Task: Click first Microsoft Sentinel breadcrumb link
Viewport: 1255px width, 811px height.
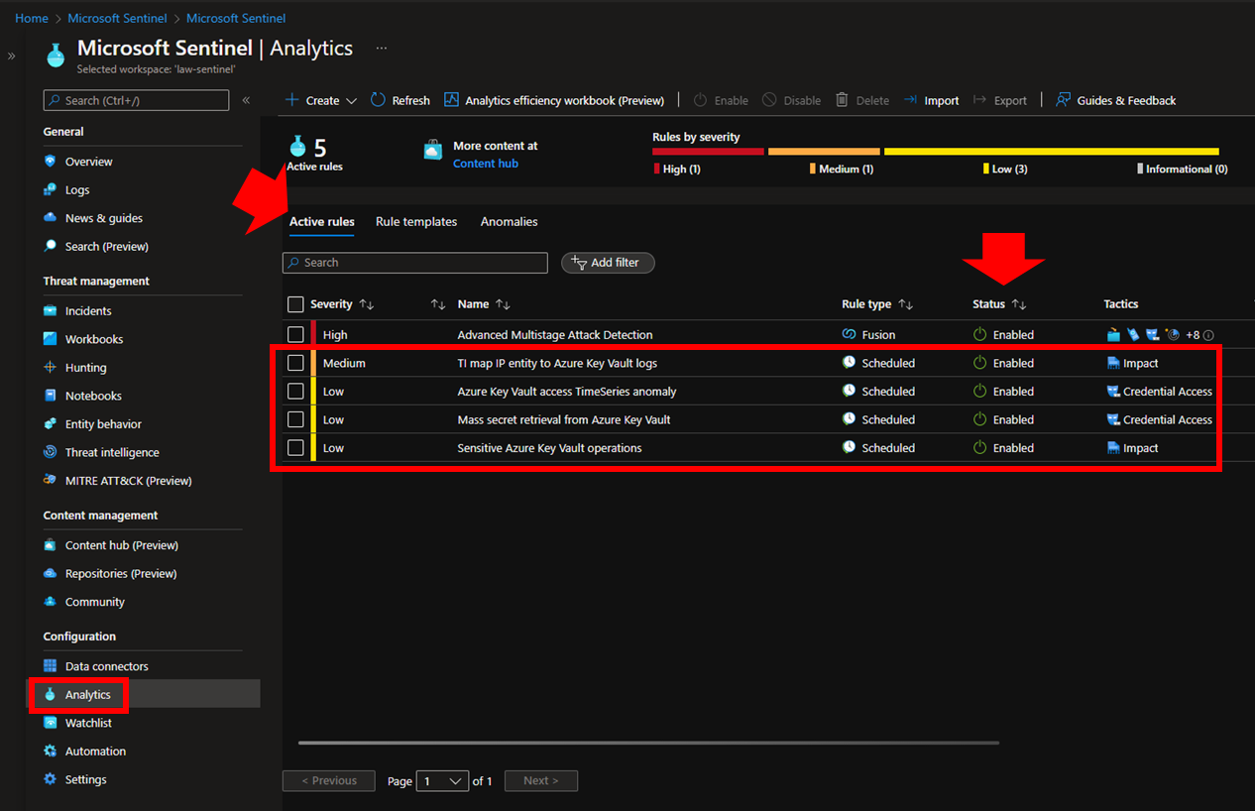Action: coord(117,19)
